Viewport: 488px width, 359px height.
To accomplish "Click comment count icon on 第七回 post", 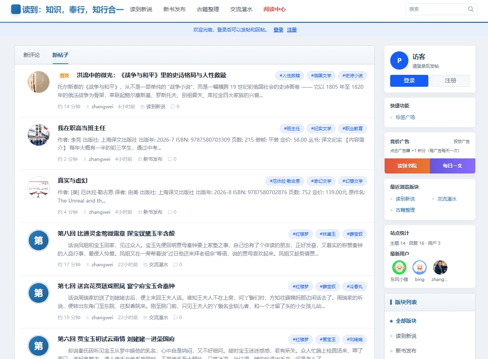I will click(x=175, y=318).
